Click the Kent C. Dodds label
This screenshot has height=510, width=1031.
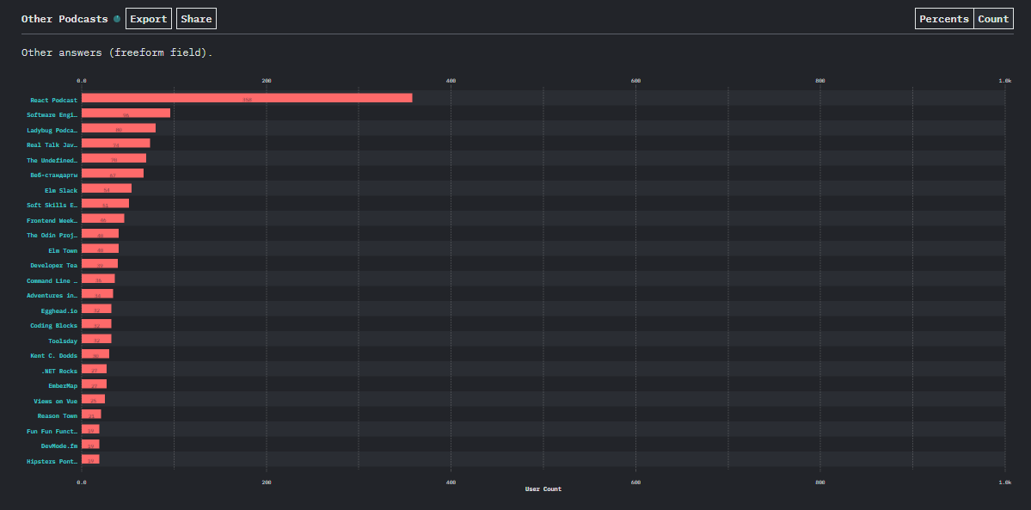tap(54, 356)
